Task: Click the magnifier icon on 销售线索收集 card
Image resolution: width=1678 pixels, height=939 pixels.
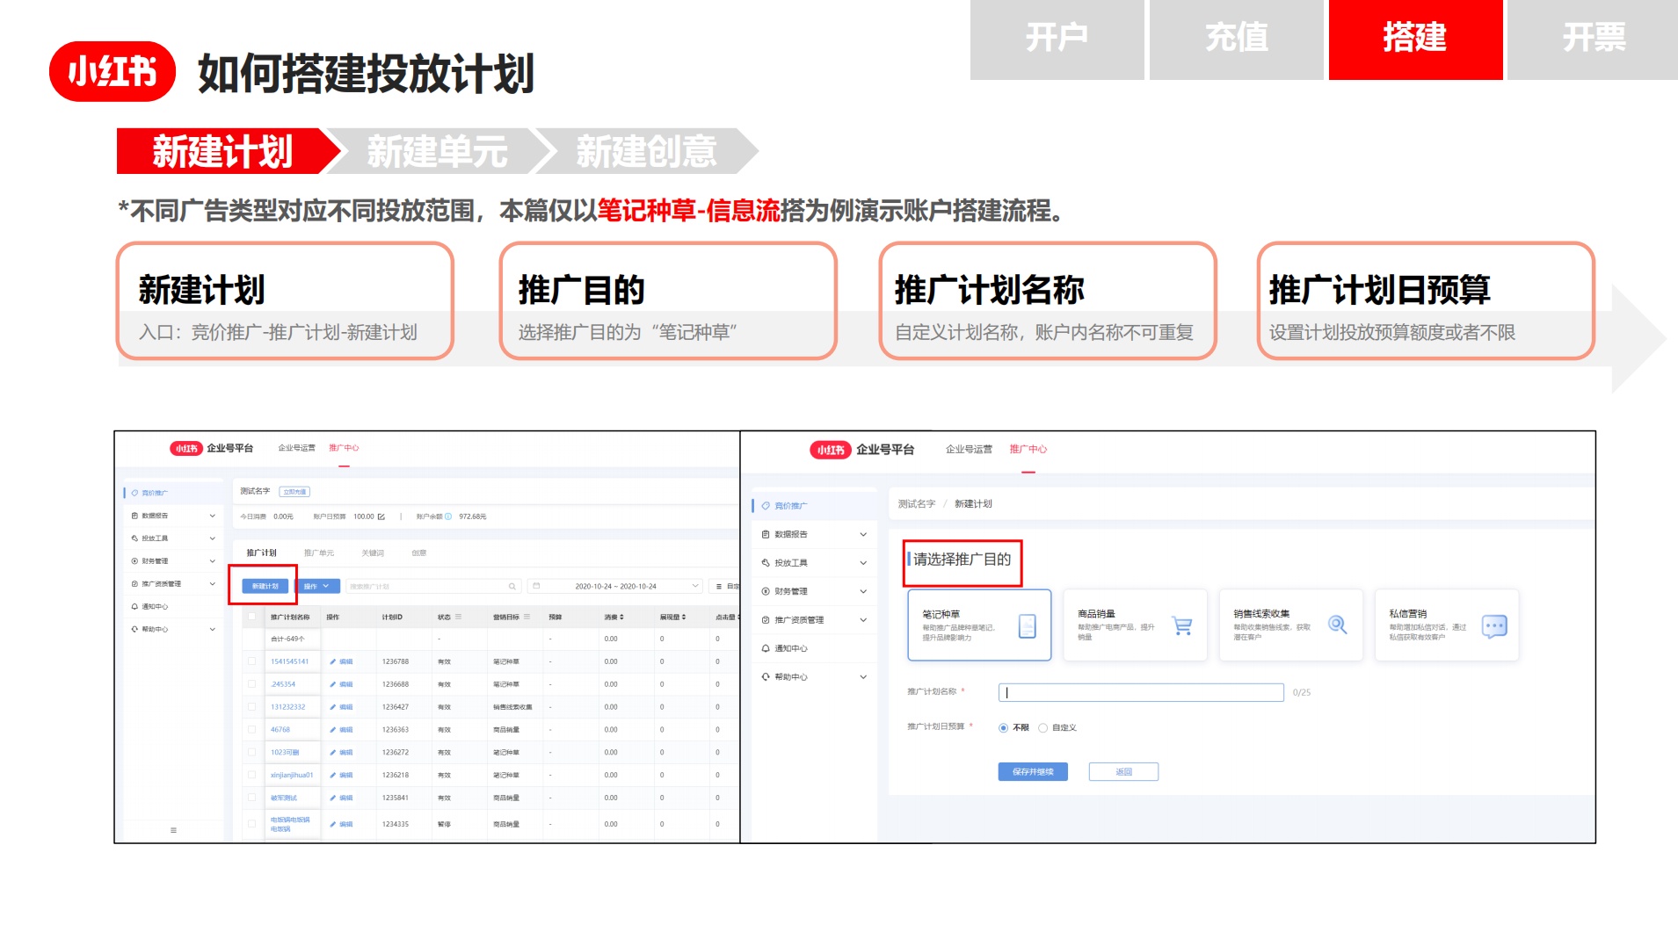Action: (x=1338, y=625)
